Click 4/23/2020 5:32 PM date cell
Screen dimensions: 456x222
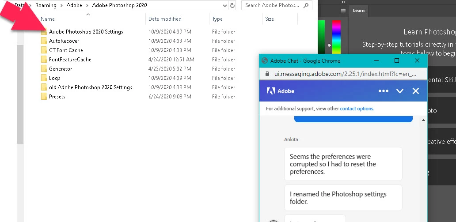click(170, 69)
